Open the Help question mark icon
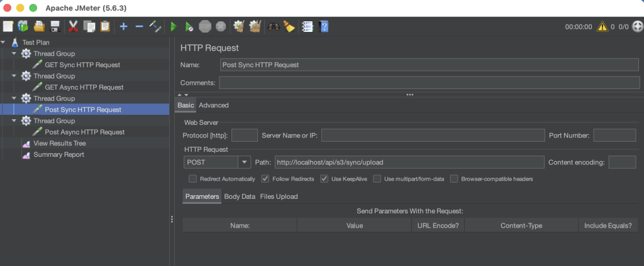Screen dimensions: 644x266 coord(324,26)
